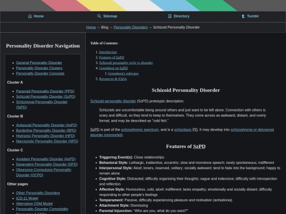Open Avoidant Personality Disorder (AvPD) link

(46, 159)
